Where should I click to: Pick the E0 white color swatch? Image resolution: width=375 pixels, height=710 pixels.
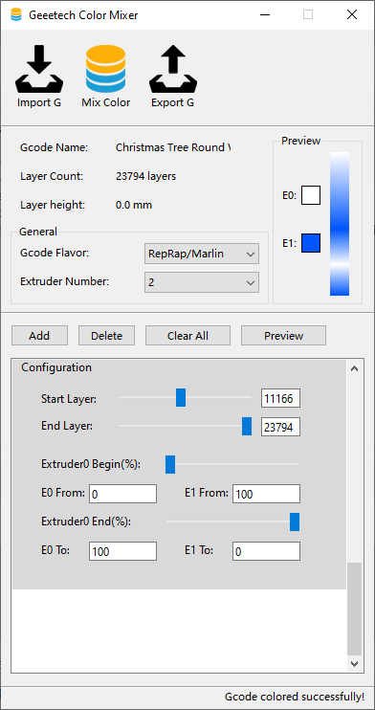[311, 195]
